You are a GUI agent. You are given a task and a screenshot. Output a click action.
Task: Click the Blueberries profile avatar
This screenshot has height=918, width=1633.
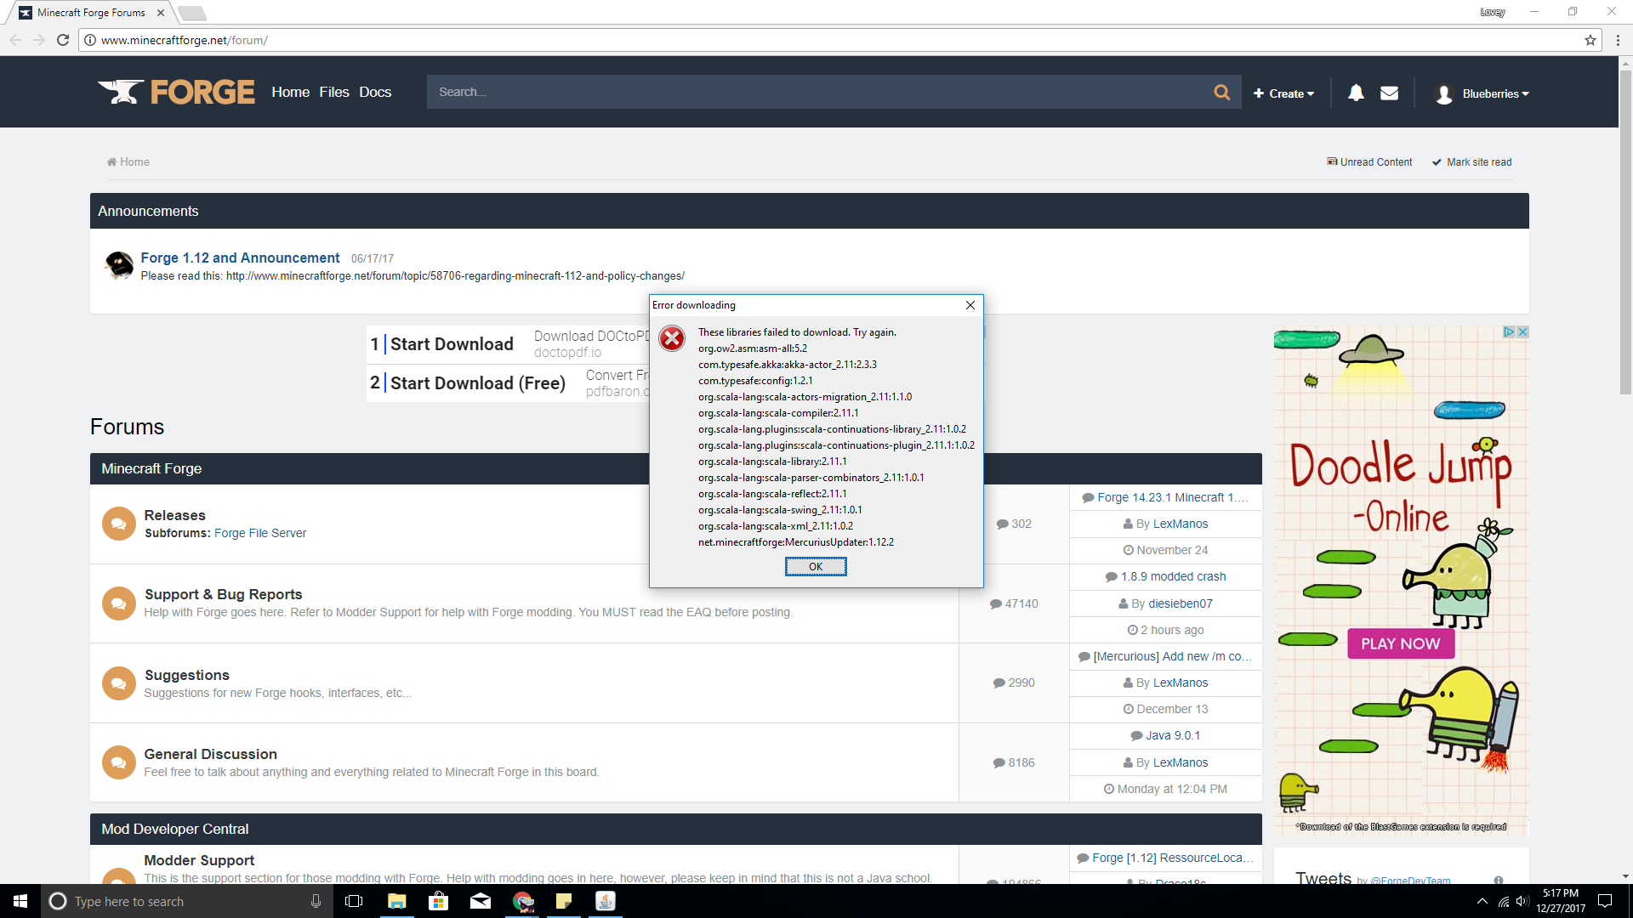click(1444, 93)
